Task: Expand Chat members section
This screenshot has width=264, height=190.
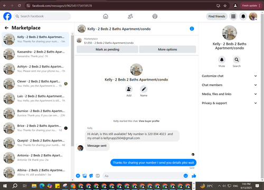Action: click(229, 85)
